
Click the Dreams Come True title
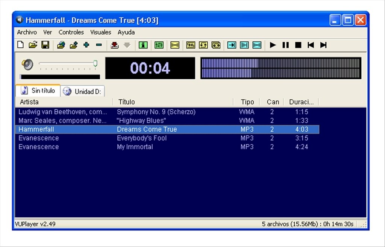point(147,129)
